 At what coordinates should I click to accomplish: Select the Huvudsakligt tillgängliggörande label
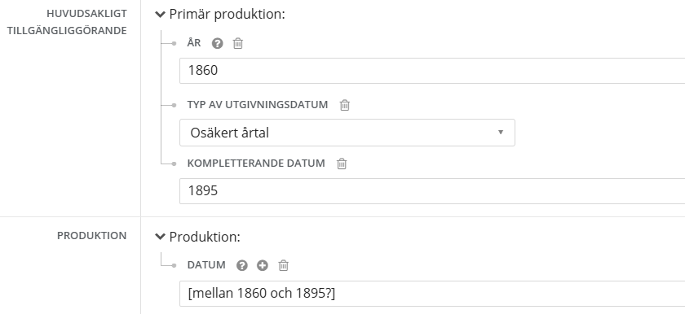pos(67,22)
